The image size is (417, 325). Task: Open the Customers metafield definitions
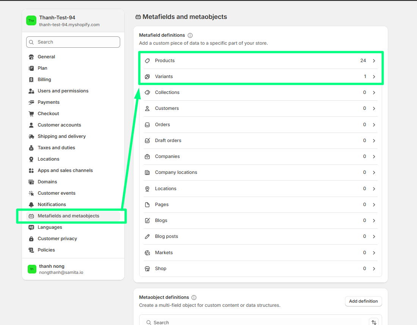tap(167, 108)
